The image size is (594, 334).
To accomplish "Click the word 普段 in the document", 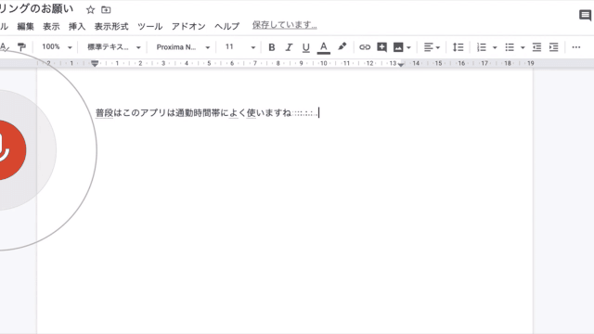I will click(104, 113).
